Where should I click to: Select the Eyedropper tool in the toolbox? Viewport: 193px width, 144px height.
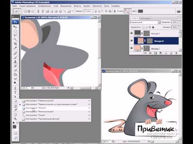[15, 110]
